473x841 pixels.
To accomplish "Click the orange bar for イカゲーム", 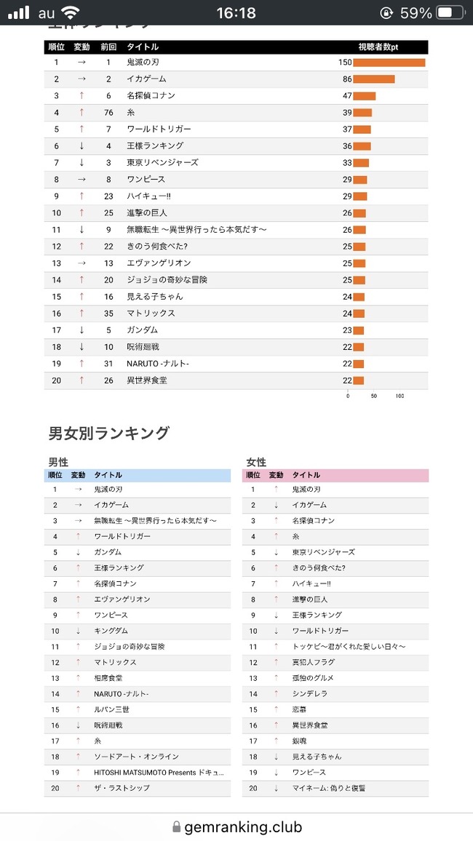I will (374, 79).
